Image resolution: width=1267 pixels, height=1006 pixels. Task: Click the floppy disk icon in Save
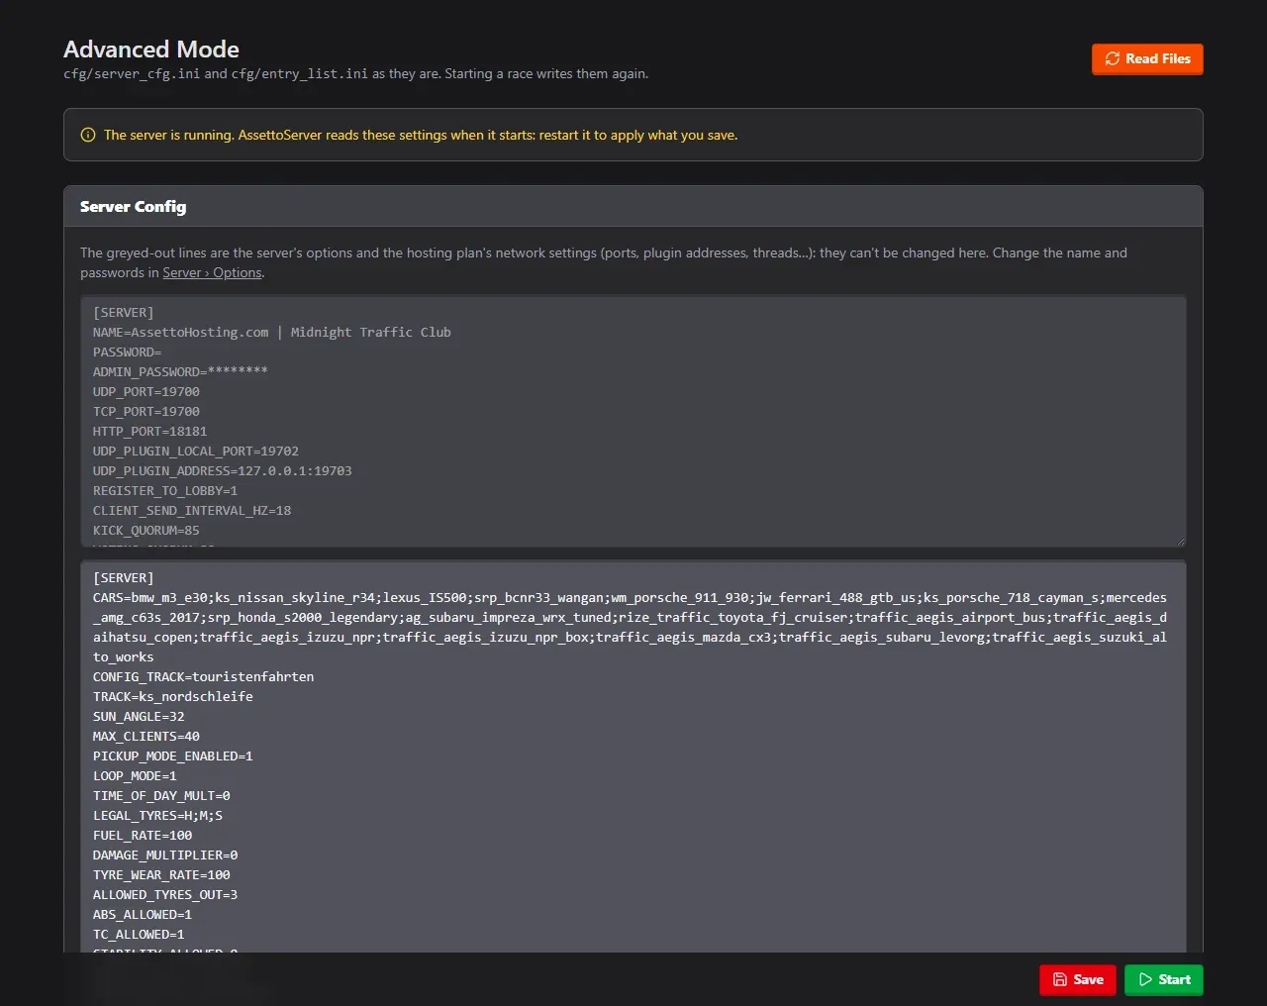tap(1060, 979)
